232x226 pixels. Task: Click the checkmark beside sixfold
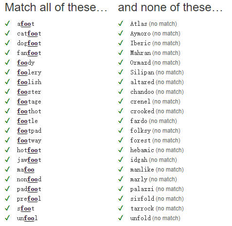(x=121, y=198)
